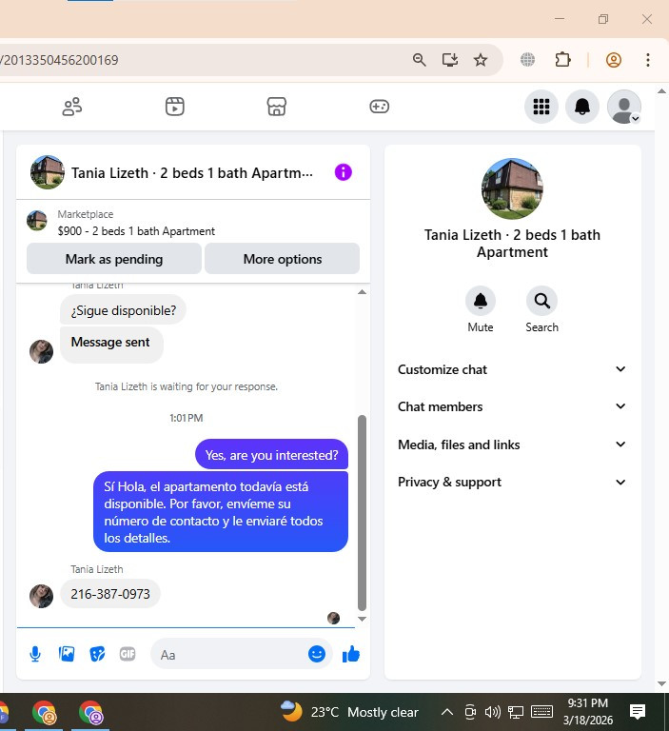669x731 pixels.
Task: Click Tania Lizeth avatar beside phone number
Action: [42, 596]
